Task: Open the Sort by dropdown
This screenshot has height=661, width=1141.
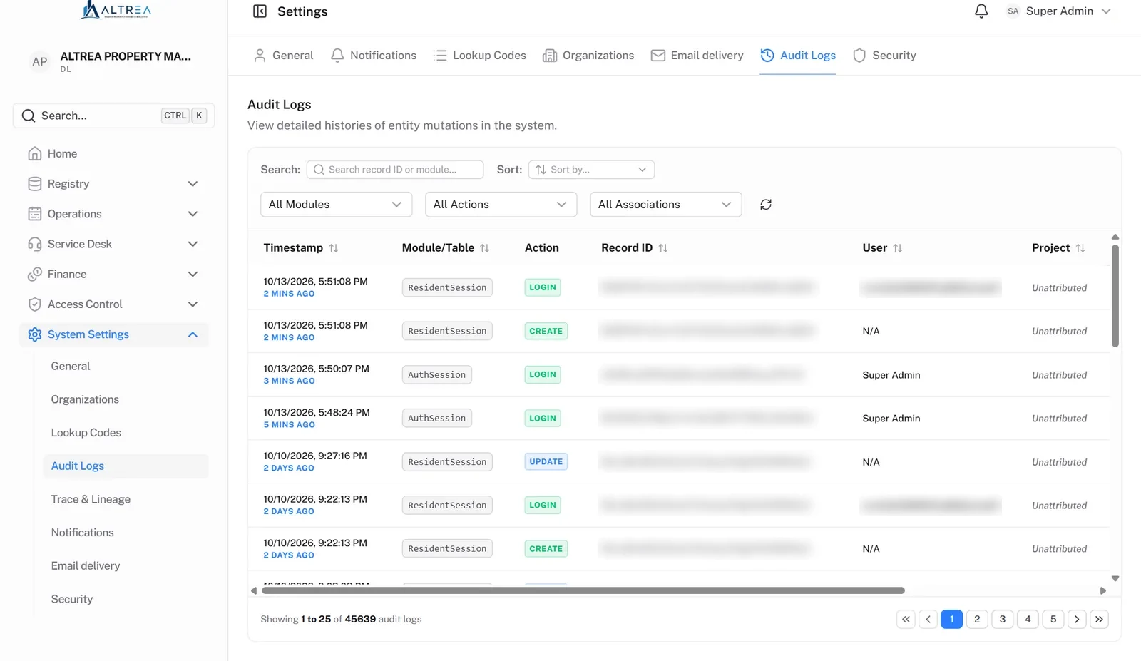Action: [591, 170]
